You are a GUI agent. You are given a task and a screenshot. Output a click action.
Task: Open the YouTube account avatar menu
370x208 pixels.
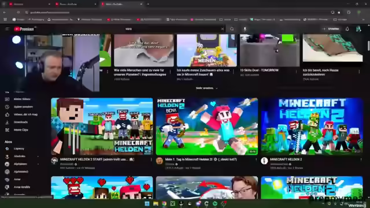point(358,29)
